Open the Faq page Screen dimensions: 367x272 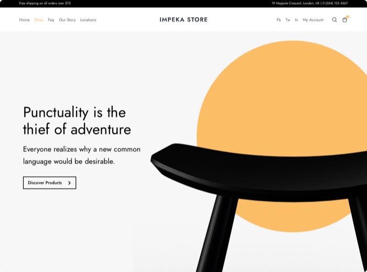[51, 20]
